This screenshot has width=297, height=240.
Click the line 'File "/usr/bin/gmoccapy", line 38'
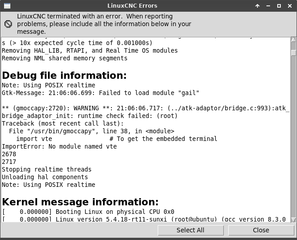tap(92, 131)
